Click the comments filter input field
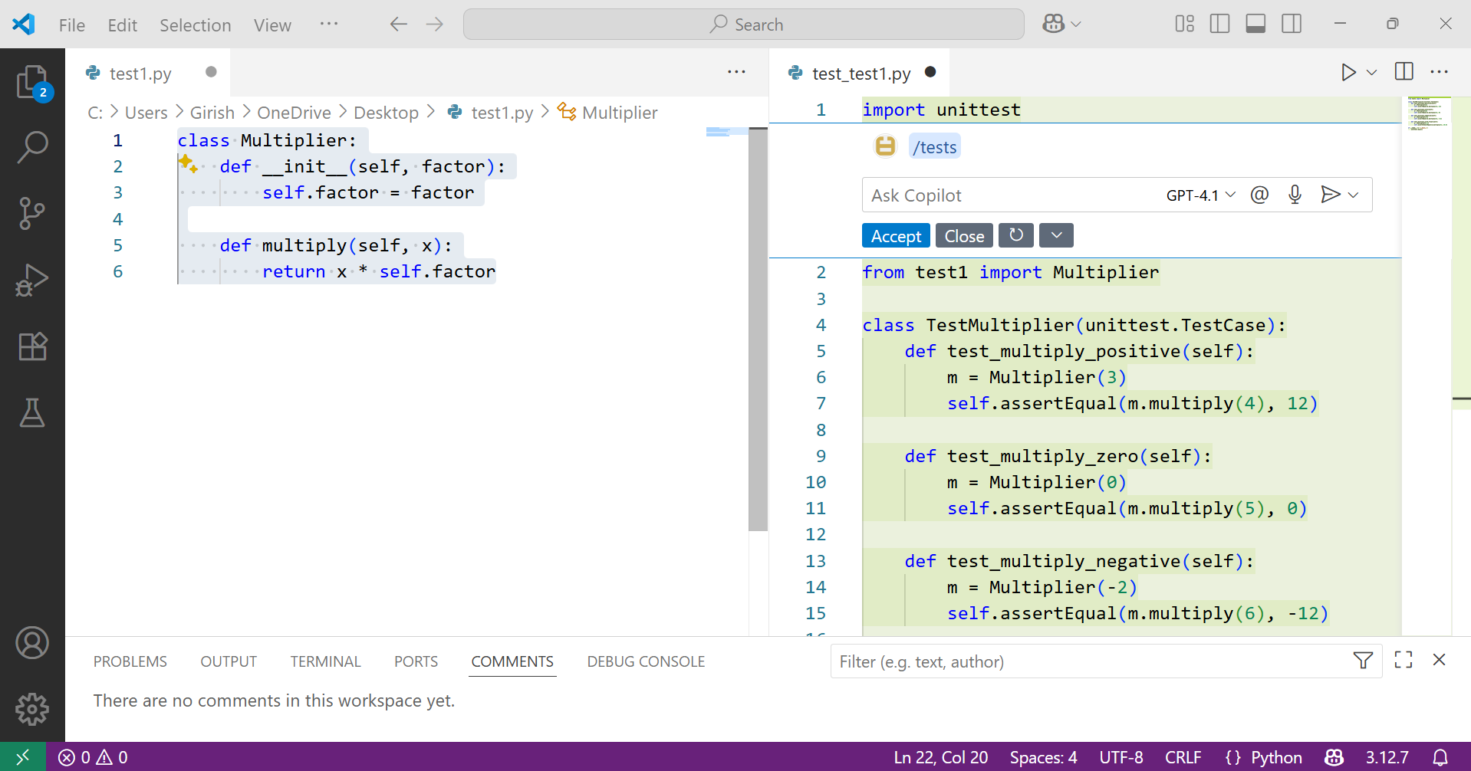This screenshot has width=1471, height=771. [1074, 661]
